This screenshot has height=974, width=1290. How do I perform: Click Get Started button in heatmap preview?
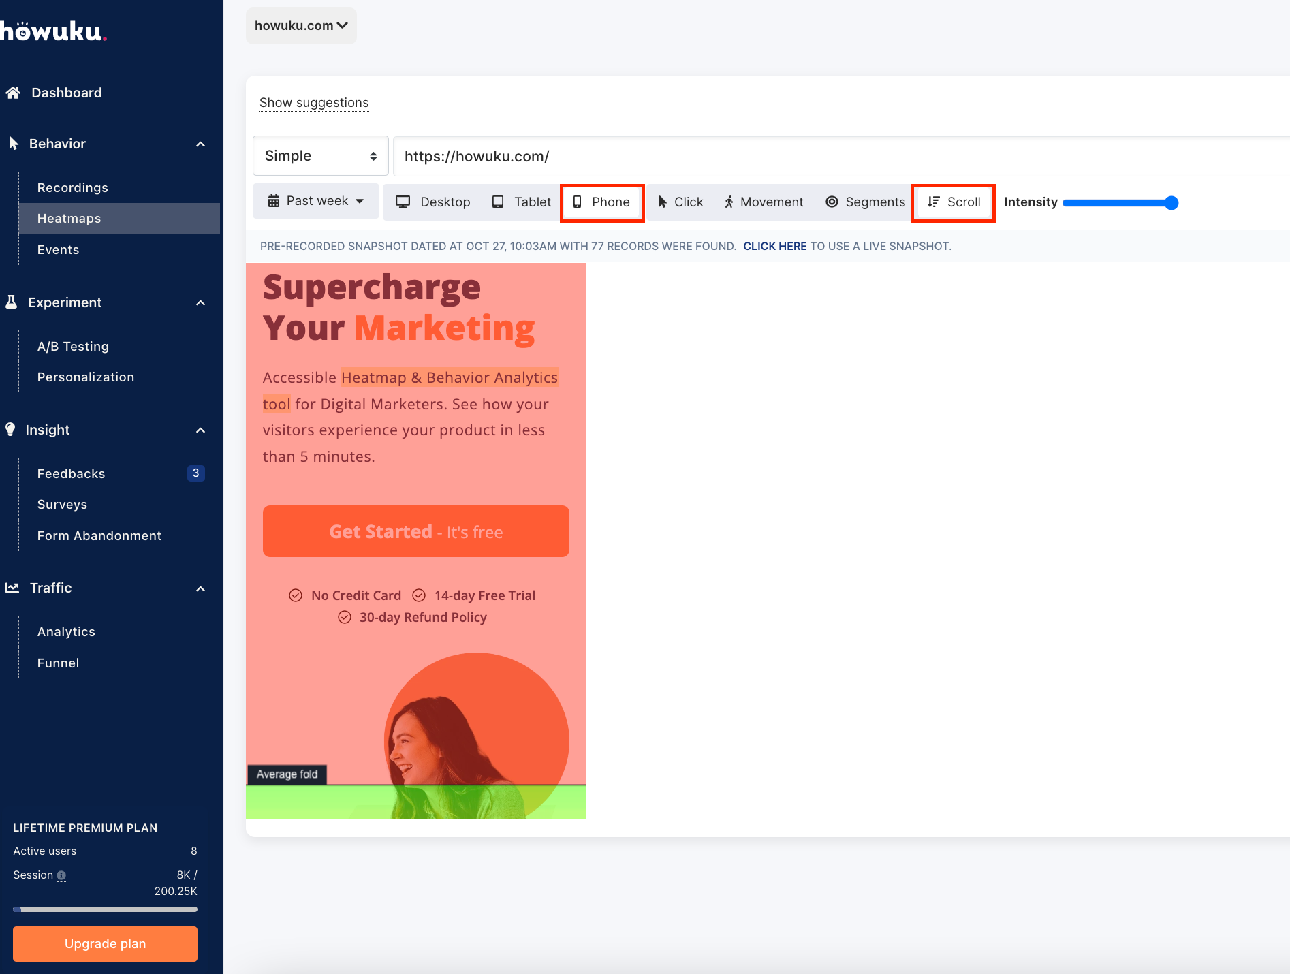click(x=416, y=531)
